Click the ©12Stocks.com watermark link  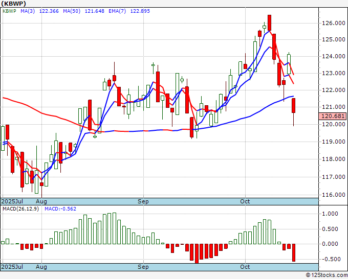(327, 275)
